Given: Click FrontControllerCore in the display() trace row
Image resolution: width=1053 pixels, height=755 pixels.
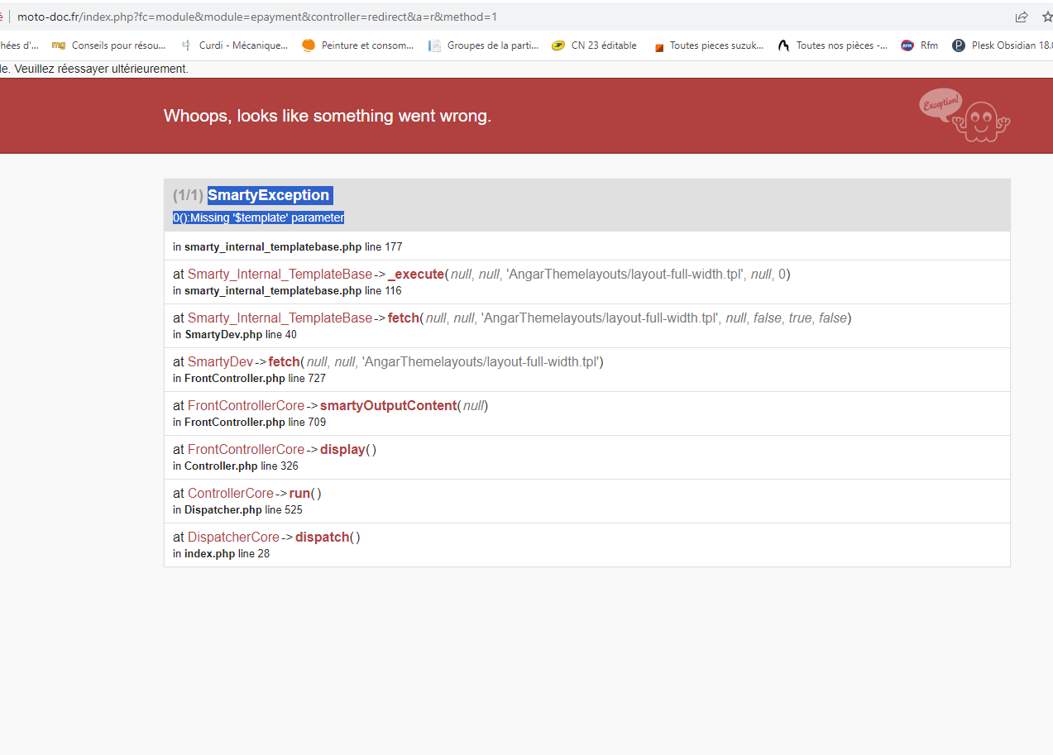Looking at the screenshot, I should point(246,449).
